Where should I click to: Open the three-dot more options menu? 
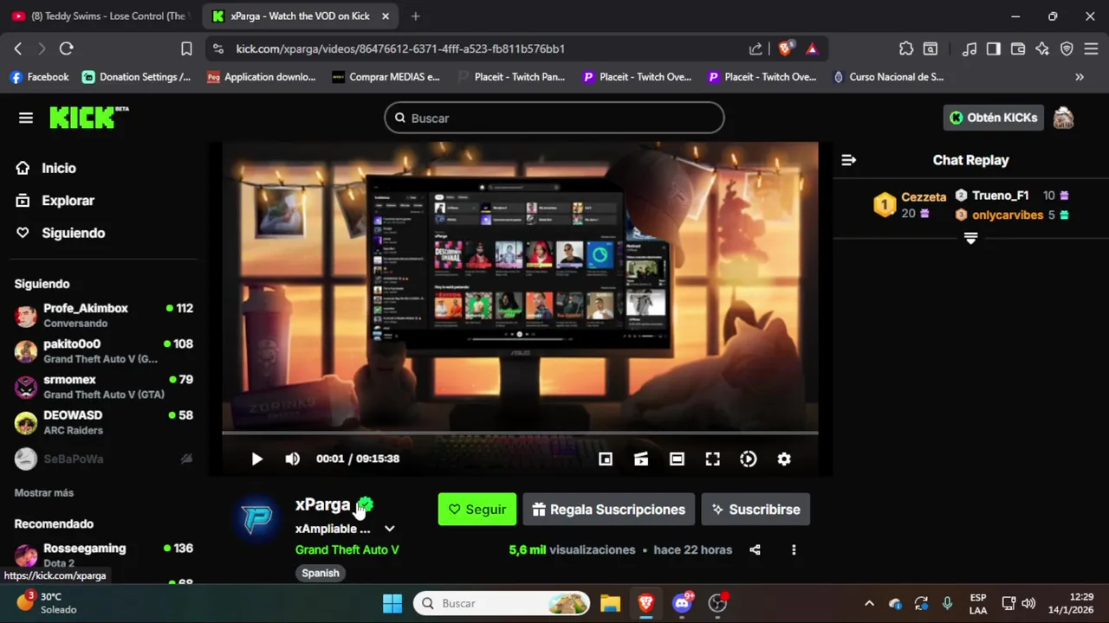point(794,549)
